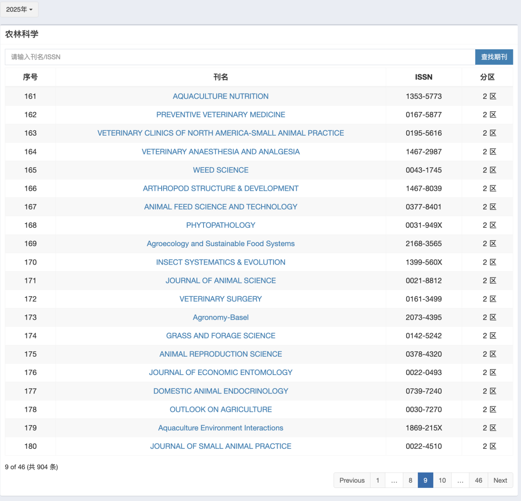Open ANIMAL FEED SCIENCE AND TECHNOLOGY link
The image size is (521, 501).
pyautogui.click(x=220, y=207)
